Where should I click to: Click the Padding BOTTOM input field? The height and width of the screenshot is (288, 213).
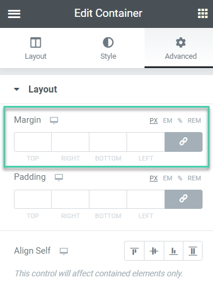(108, 199)
